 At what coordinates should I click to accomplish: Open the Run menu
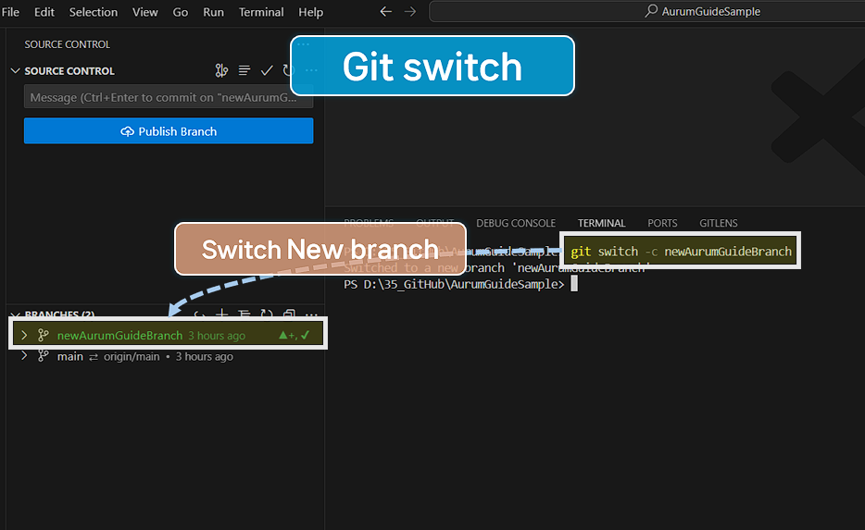point(214,12)
